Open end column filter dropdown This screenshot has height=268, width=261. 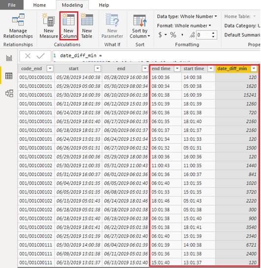(x=145, y=69)
